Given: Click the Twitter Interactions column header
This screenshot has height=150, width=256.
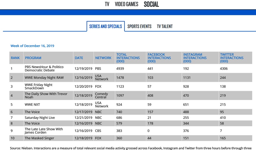Looking at the screenshot, I should click(232, 58).
